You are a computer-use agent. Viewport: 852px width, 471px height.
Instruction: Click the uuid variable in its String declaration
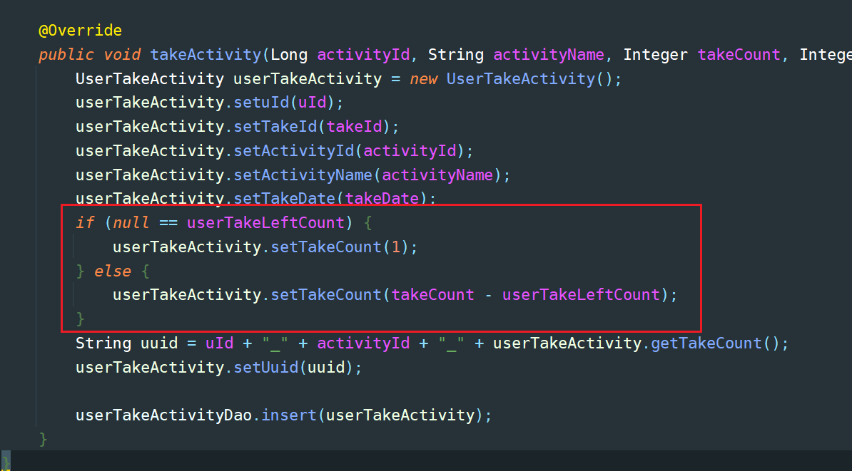tap(159, 343)
